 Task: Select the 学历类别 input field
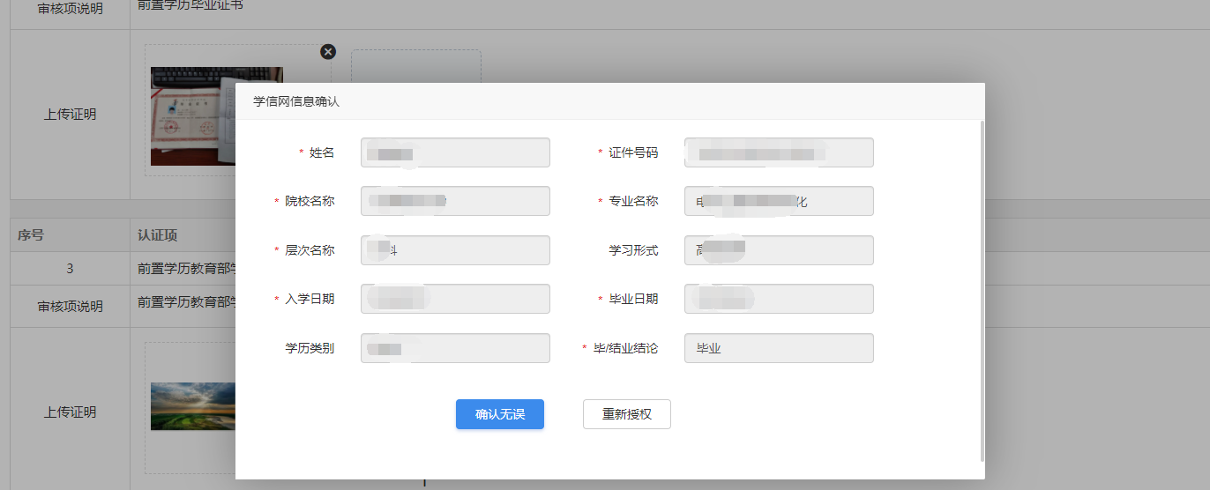point(455,348)
